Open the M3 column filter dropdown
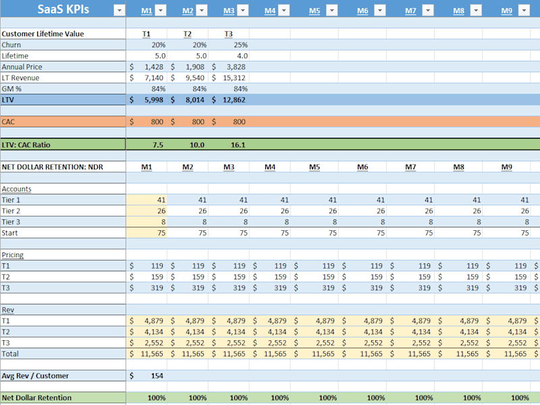540x405 pixels. pos(243,10)
